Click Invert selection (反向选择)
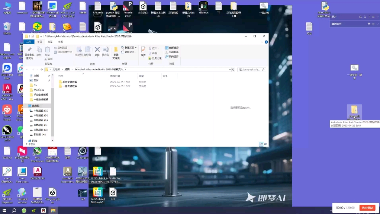Image resolution: width=380 pixels, height=214 pixels. pos(172,57)
